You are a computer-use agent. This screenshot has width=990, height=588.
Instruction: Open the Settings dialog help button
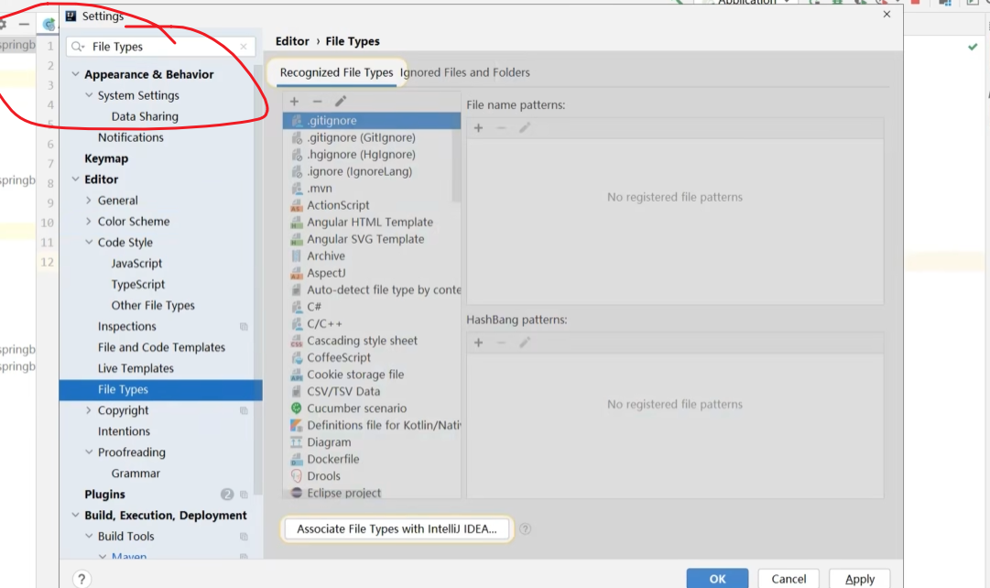tap(82, 579)
